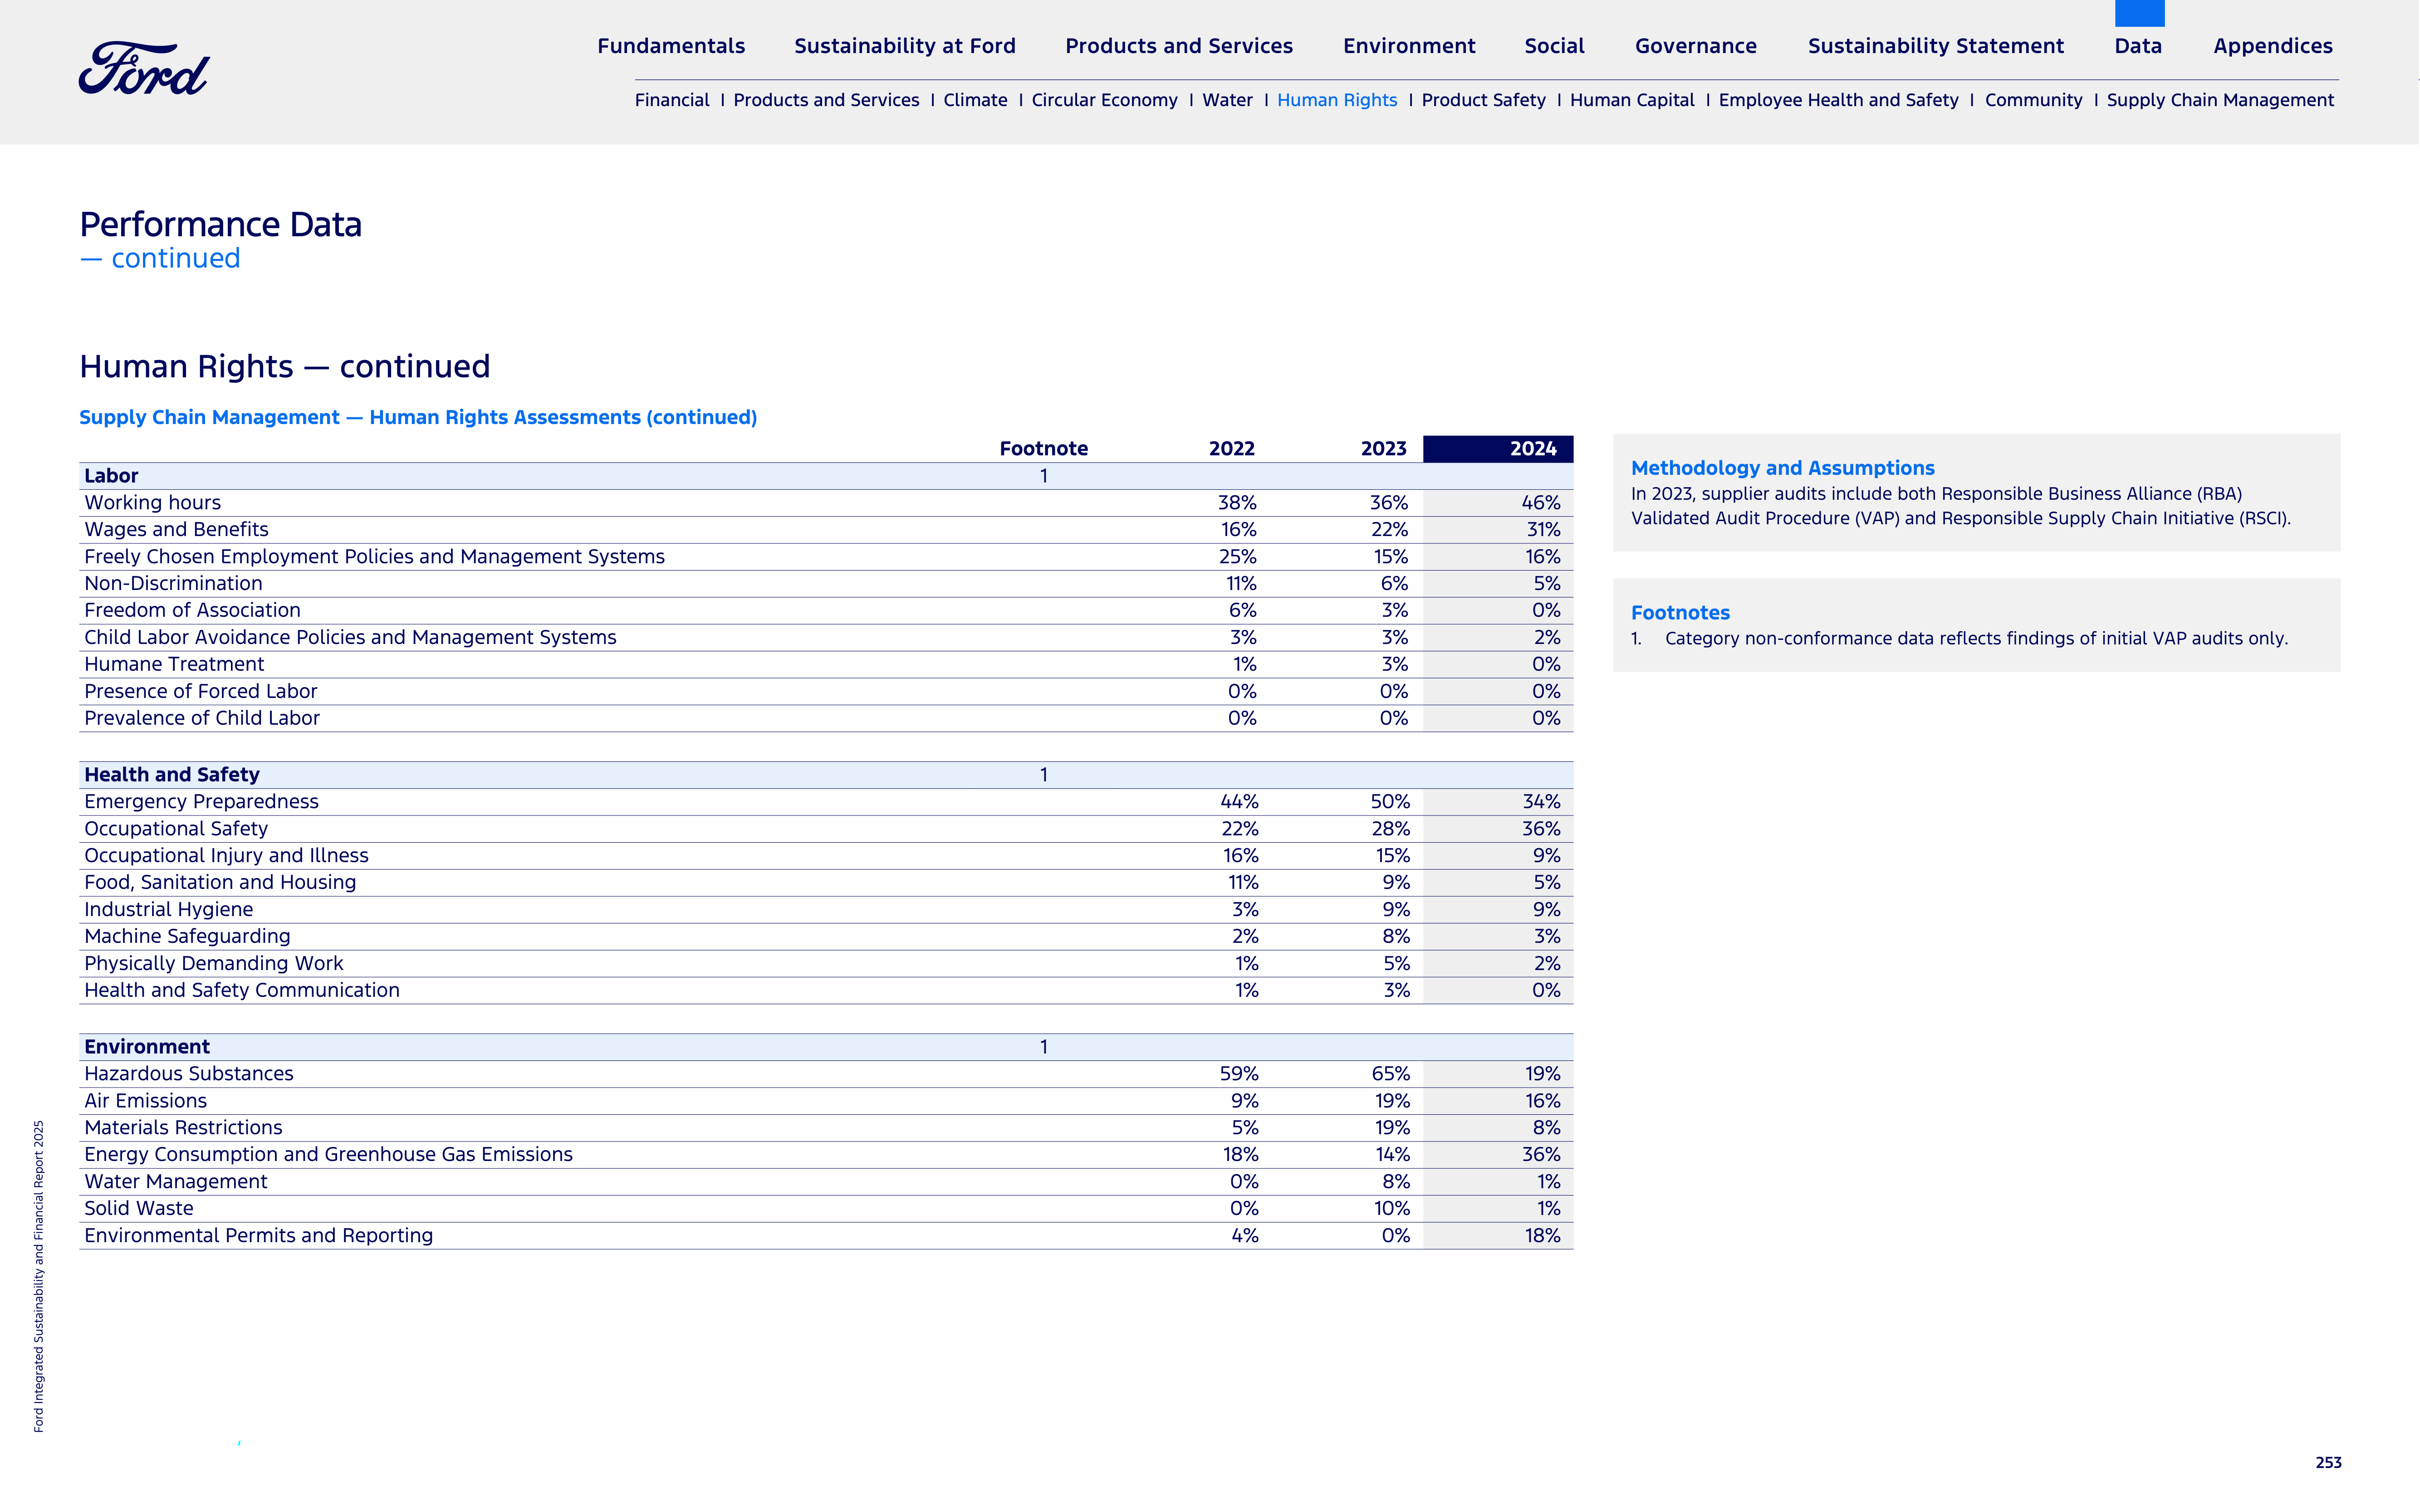2420x1512 pixels.
Task: Click the Footnote column header
Action: point(1043,449)
